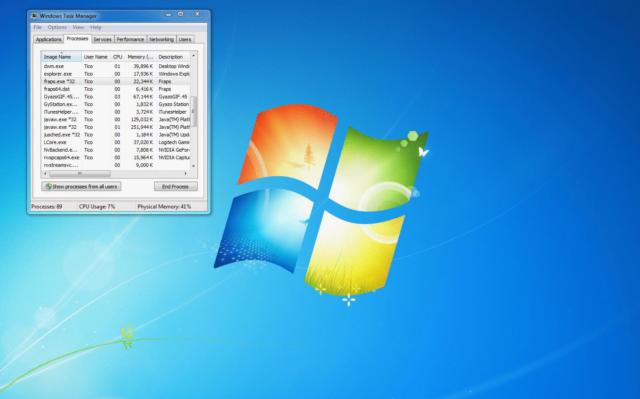Click the horizontal scroll-left arrow

click(45, 174)
